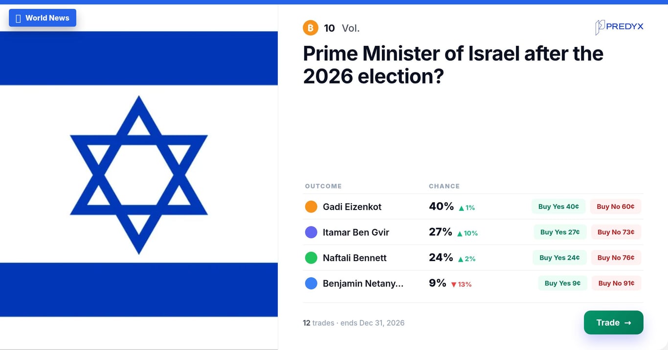Click the Predyx logo
668x350 pixels.
point(619,27)
